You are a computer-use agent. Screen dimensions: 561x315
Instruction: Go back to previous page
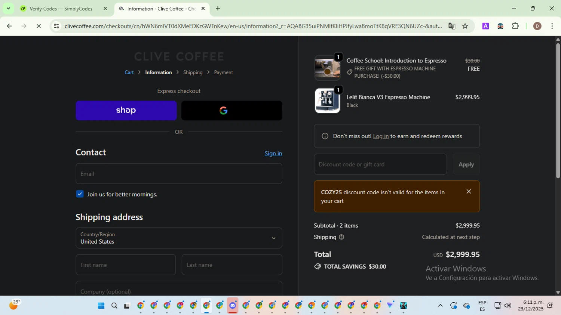click(9, 26)
